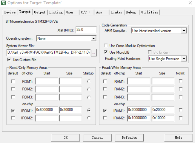
Task: Expand the Floating Point Hardware dropdown
Action: pyautogui.click(x=184, y=59)
